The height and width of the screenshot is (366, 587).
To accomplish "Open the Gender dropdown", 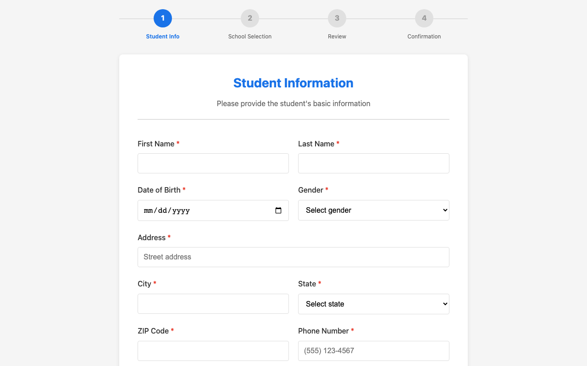I will (x=373, y=210).
